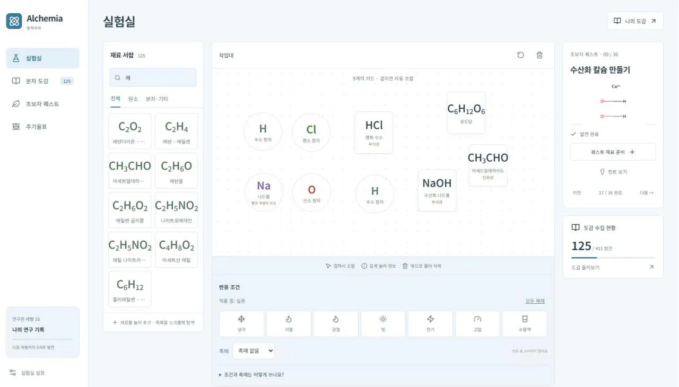Focus the 재료 서랍 search field
This screenshot has height=387, width=679.
point(153,77)
